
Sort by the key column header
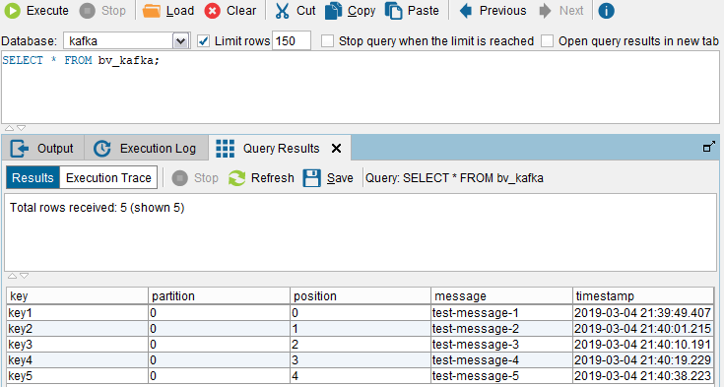point(77,296)
